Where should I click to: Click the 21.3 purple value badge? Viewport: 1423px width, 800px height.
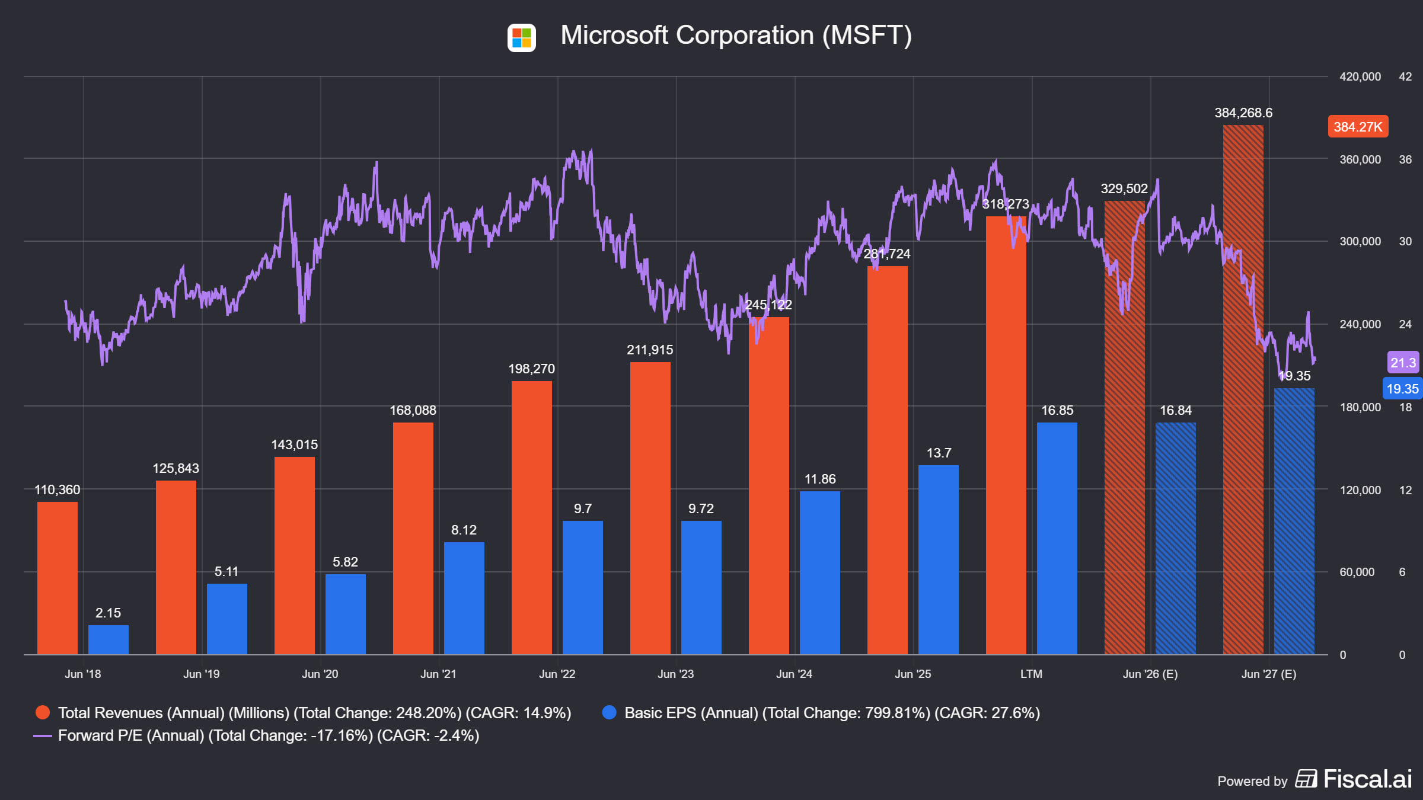click(x=1403, y=362)
